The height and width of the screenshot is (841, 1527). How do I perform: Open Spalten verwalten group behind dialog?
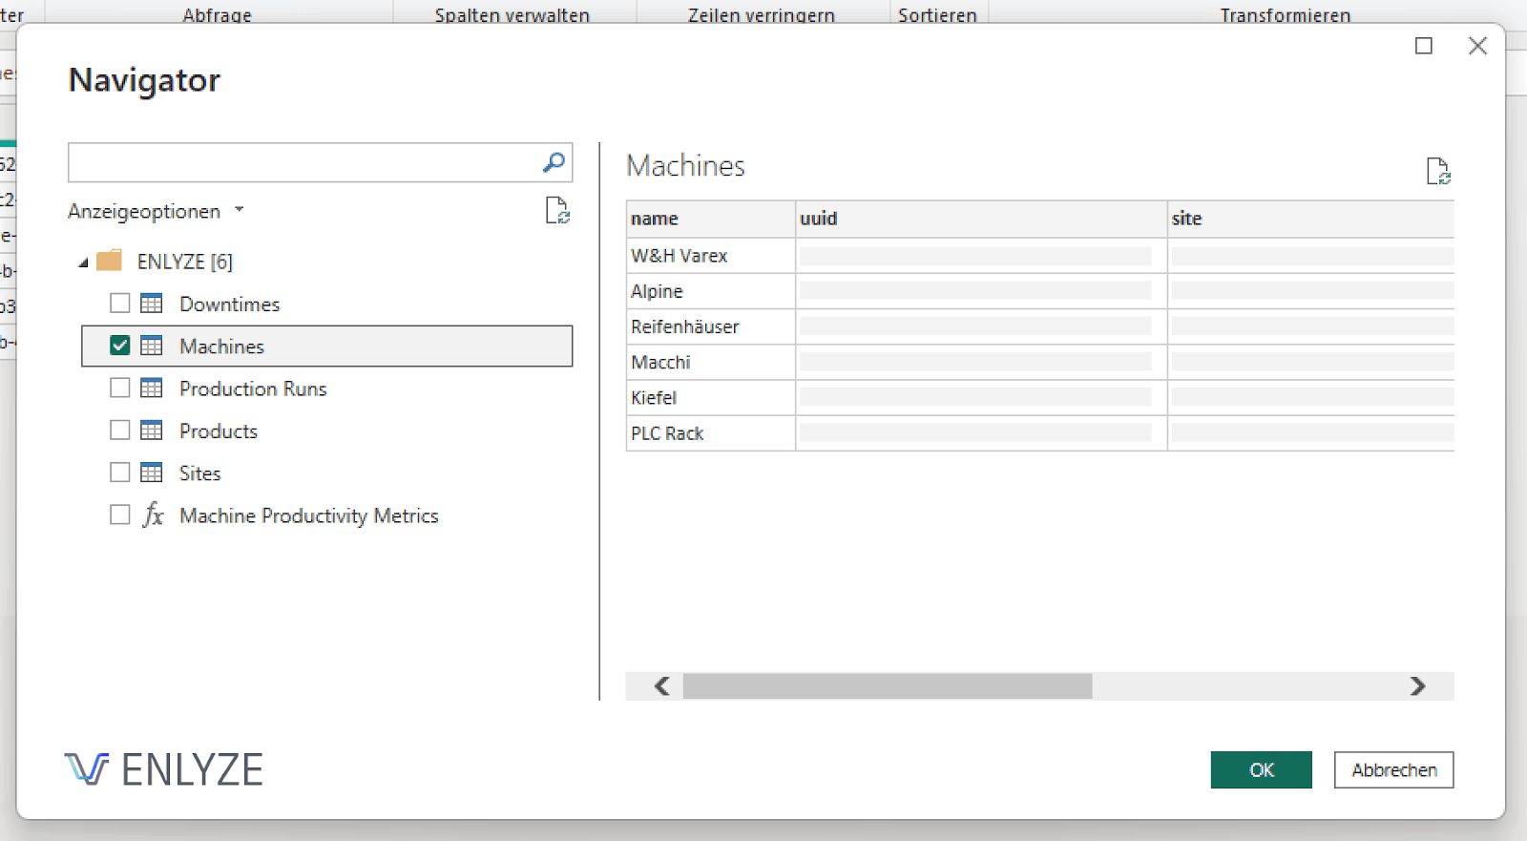point(512,14)
